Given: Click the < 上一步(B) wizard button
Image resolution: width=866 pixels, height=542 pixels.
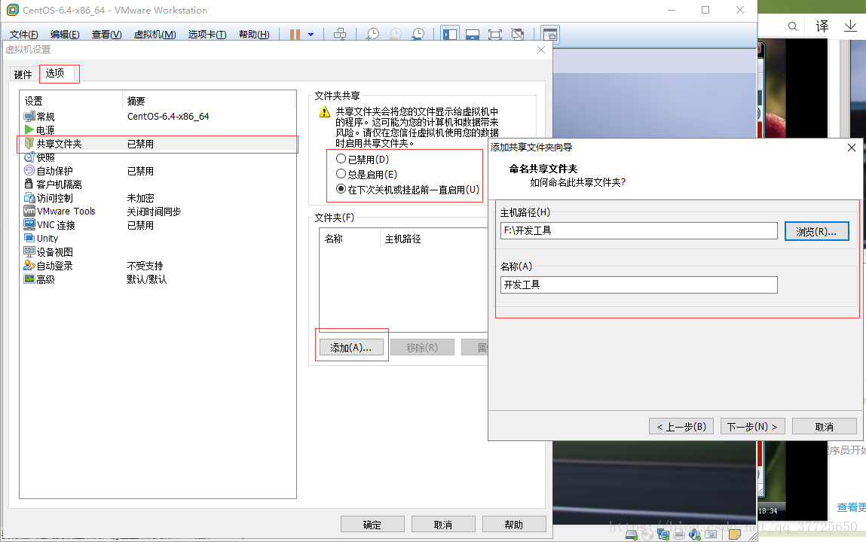Looking at the screenshot, I should point(681,427).
